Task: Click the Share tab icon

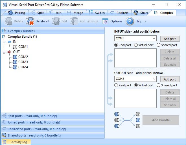Action: tap(136, 12)
